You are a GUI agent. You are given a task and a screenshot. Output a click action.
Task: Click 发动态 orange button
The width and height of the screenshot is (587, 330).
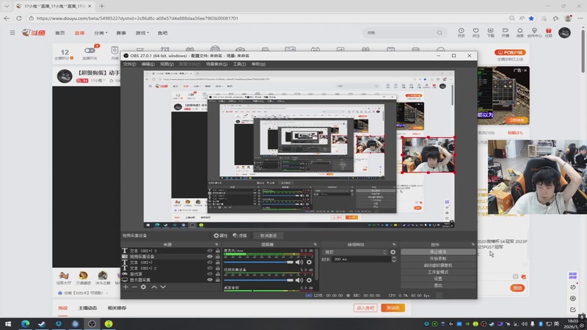393,308
